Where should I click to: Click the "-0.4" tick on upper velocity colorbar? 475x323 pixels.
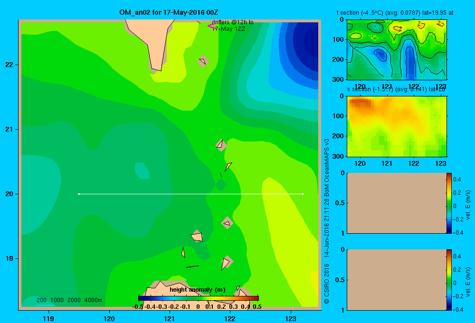(x=458, y=232)
